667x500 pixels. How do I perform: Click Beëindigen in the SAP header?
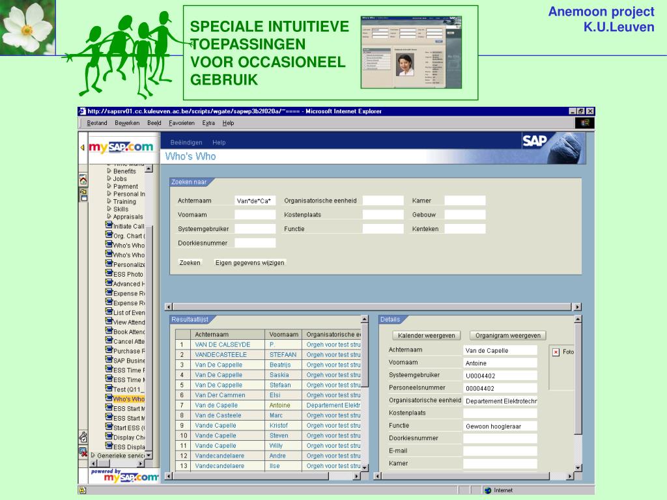186,143
